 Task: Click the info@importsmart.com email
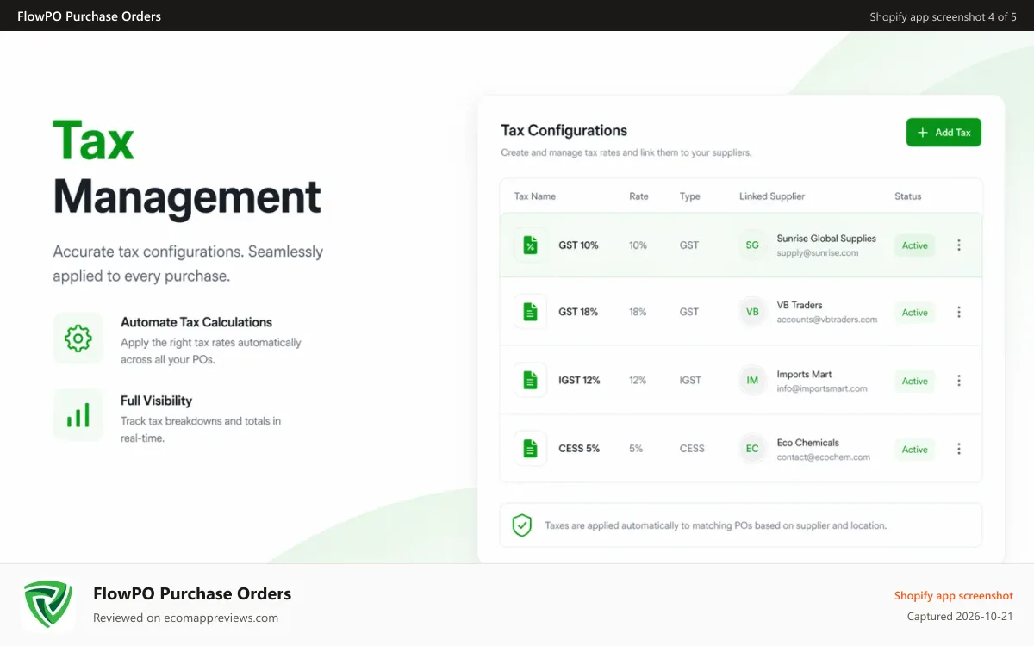pyautogui.click(x=822, y=388)
